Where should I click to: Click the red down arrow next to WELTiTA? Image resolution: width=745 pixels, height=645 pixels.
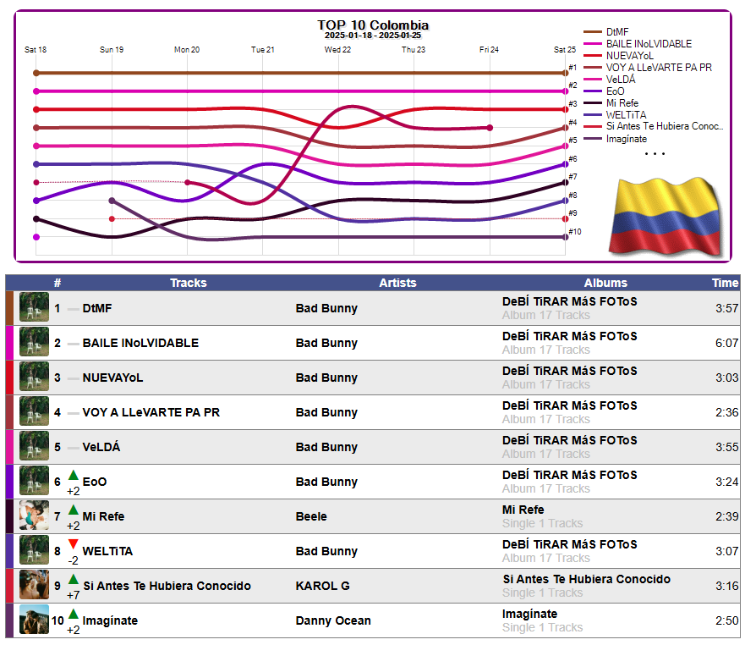[74, 544]
